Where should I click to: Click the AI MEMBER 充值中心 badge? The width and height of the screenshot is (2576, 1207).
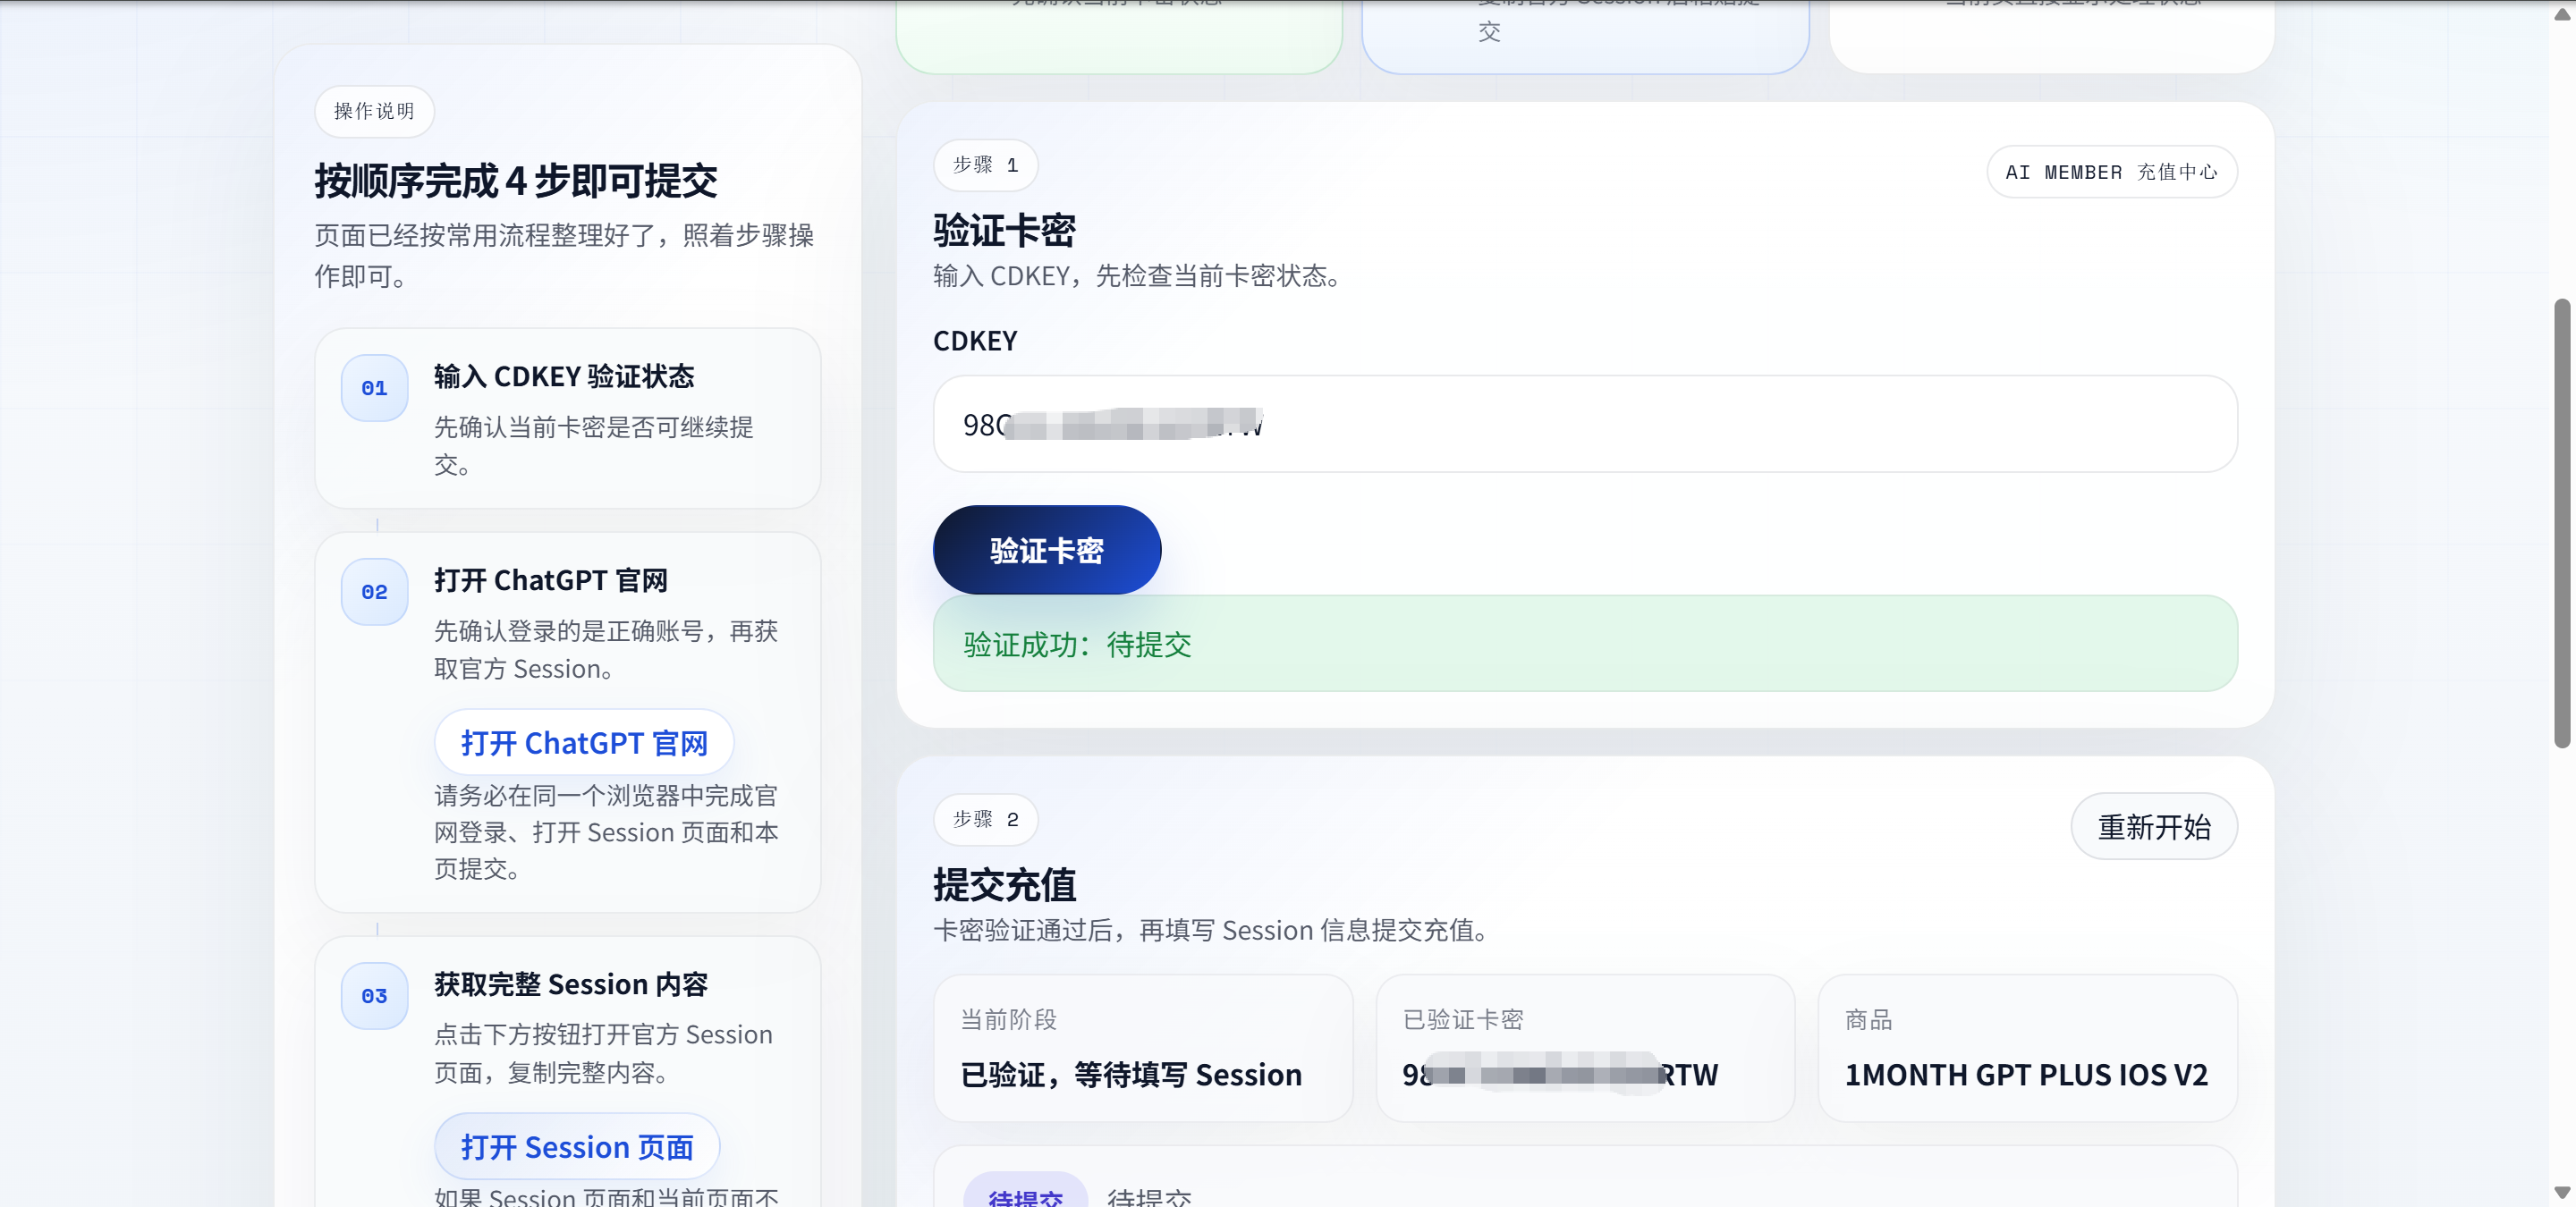pos(2111,172)
